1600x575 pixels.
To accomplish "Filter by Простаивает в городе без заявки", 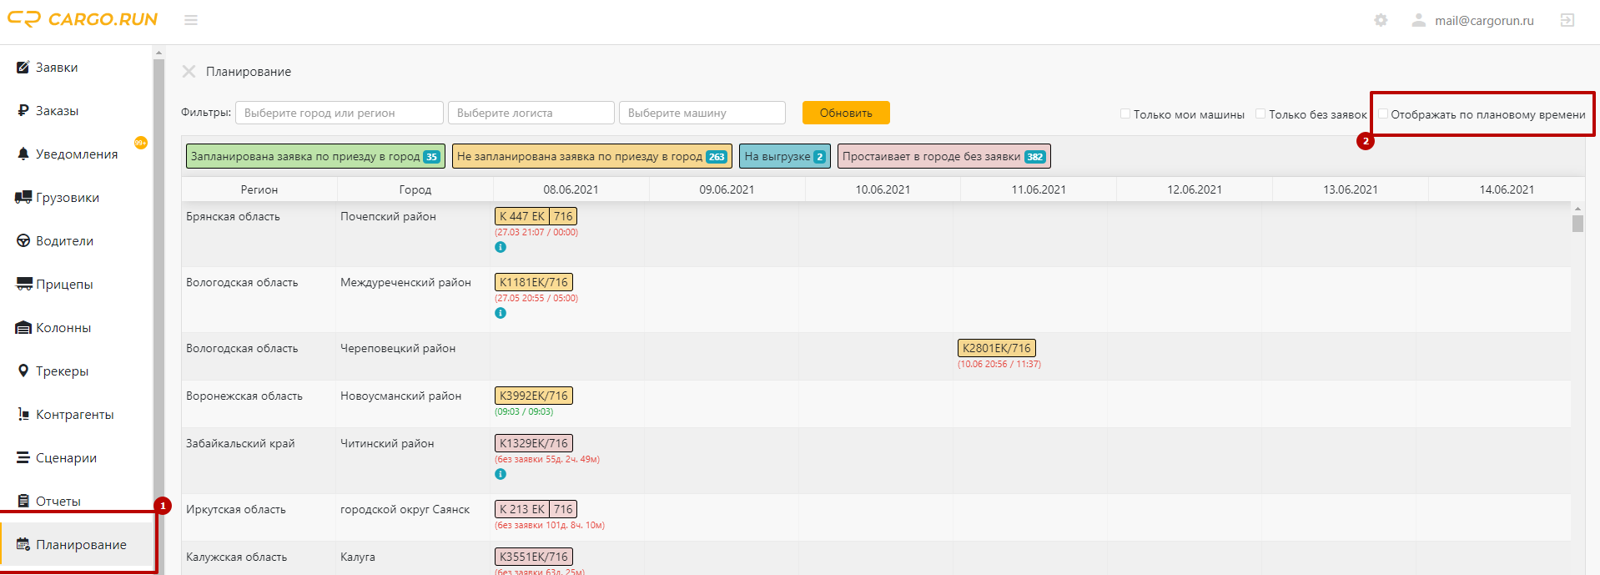I will point(944,156).
